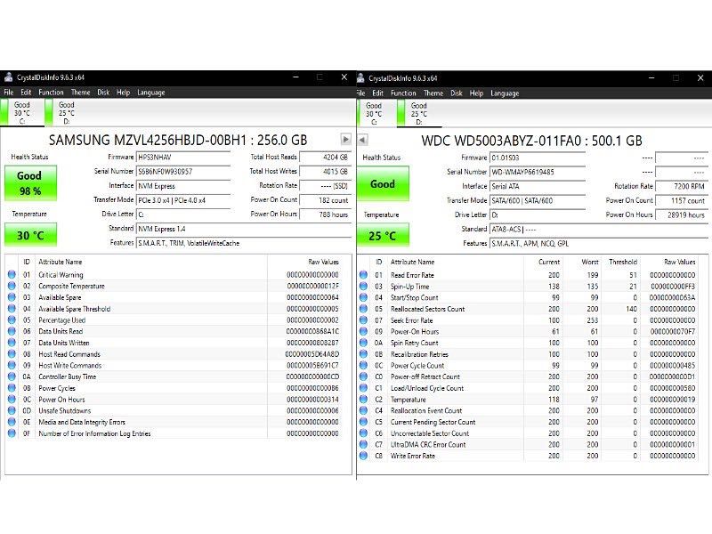Viewport: 712px width, 534px height.
Task: Click Samsung Firmware field HPS3NHAV
Action: point(183,158)
